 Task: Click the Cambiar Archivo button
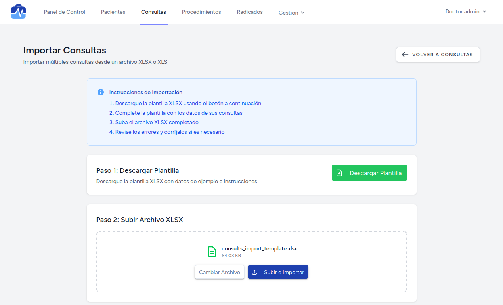point(219,272)
